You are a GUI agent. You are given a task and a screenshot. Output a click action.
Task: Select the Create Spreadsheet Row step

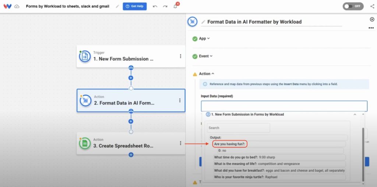pos(131,143)
